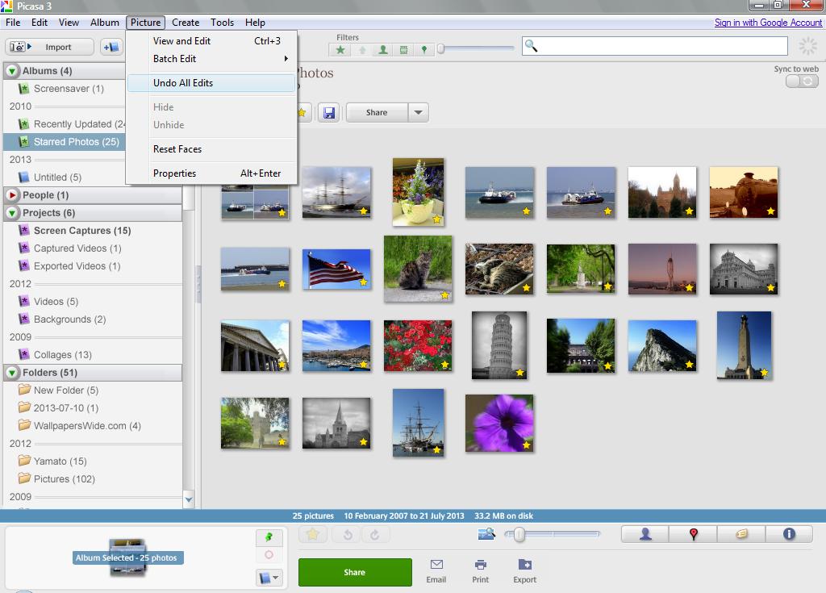826x593 pixels.
Task: Collapse the Albums section
Action: 12,71
